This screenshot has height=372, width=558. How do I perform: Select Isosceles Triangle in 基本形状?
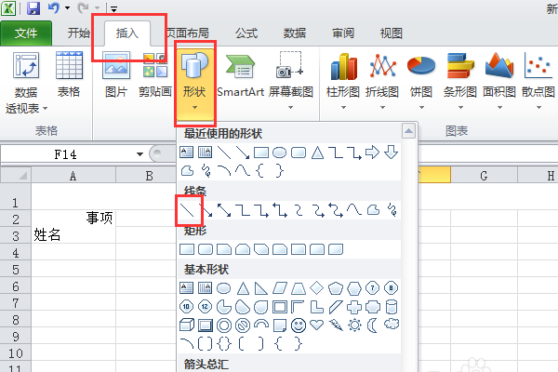[243, 287]
